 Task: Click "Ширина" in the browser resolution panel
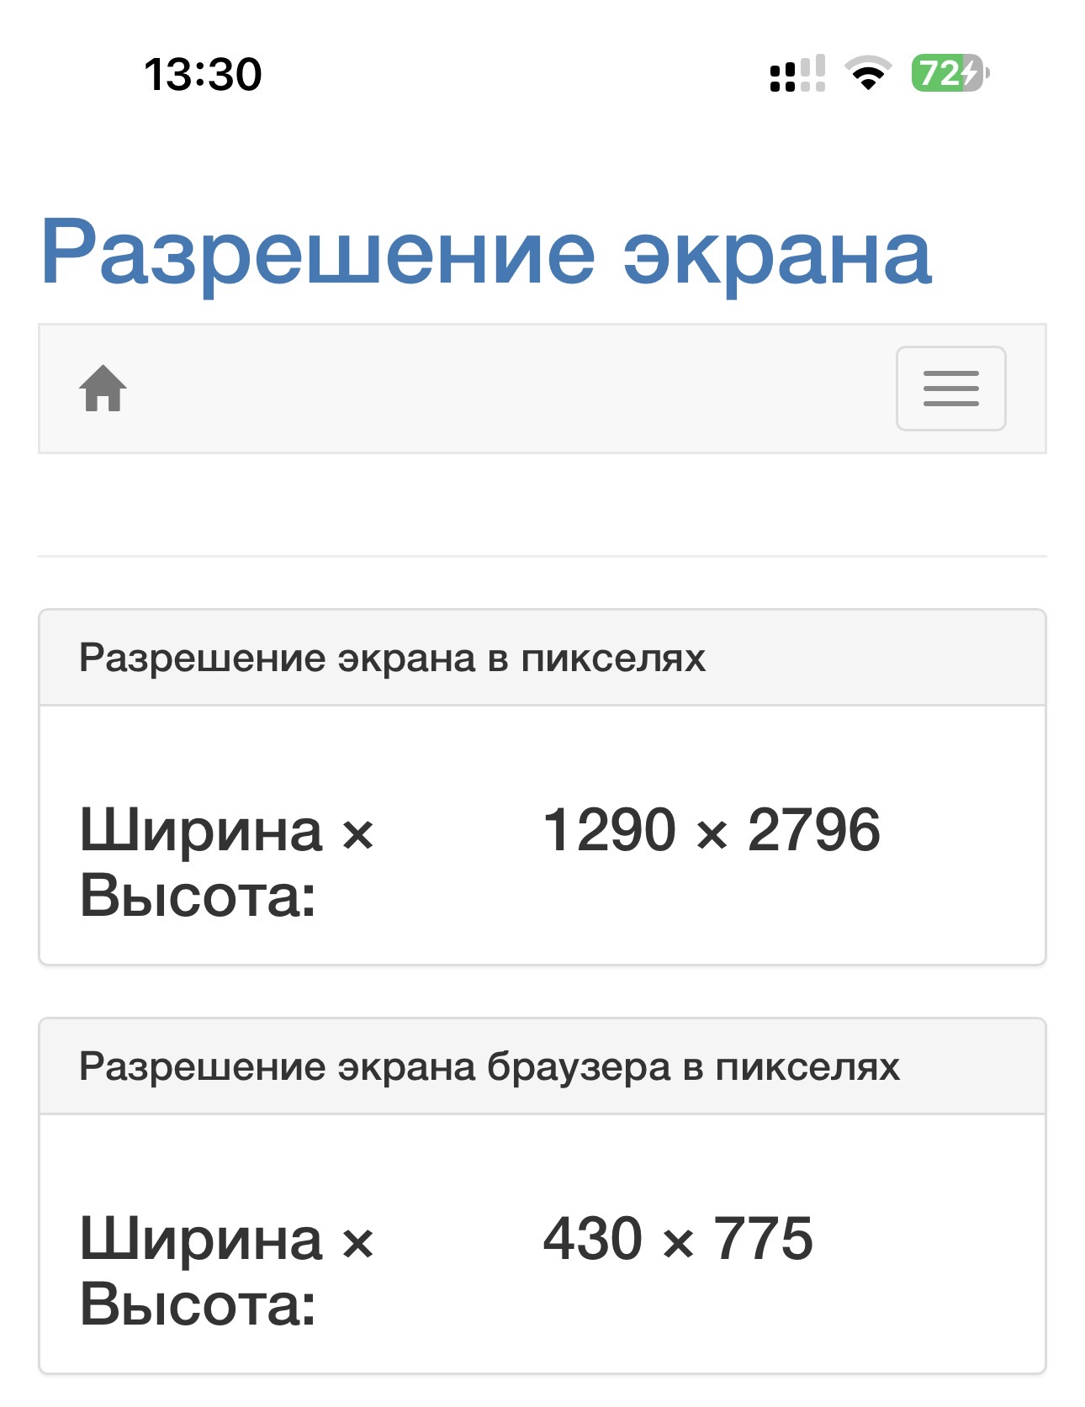pyautogui.click(x=201, y=1240)
